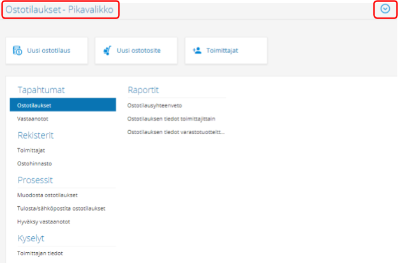Open the Toimittajat quick tile

pyautogui.click(x=226, y=50)
